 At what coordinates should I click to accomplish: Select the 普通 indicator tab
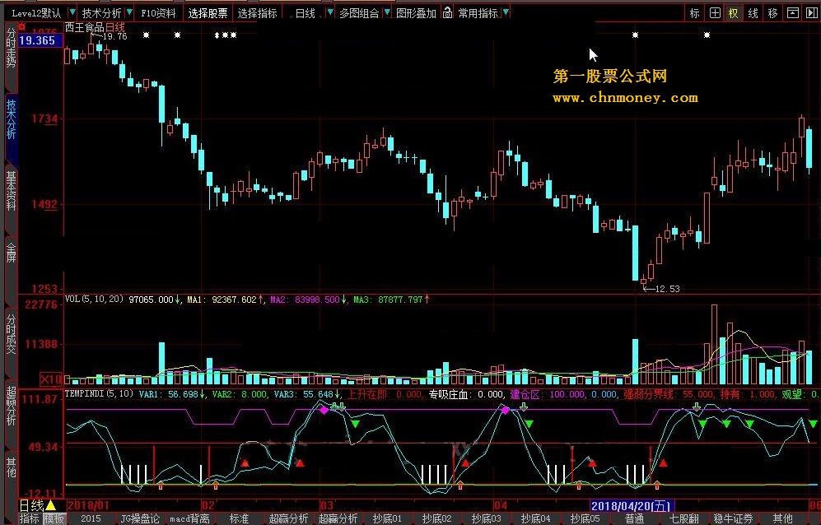click(635, 518)
